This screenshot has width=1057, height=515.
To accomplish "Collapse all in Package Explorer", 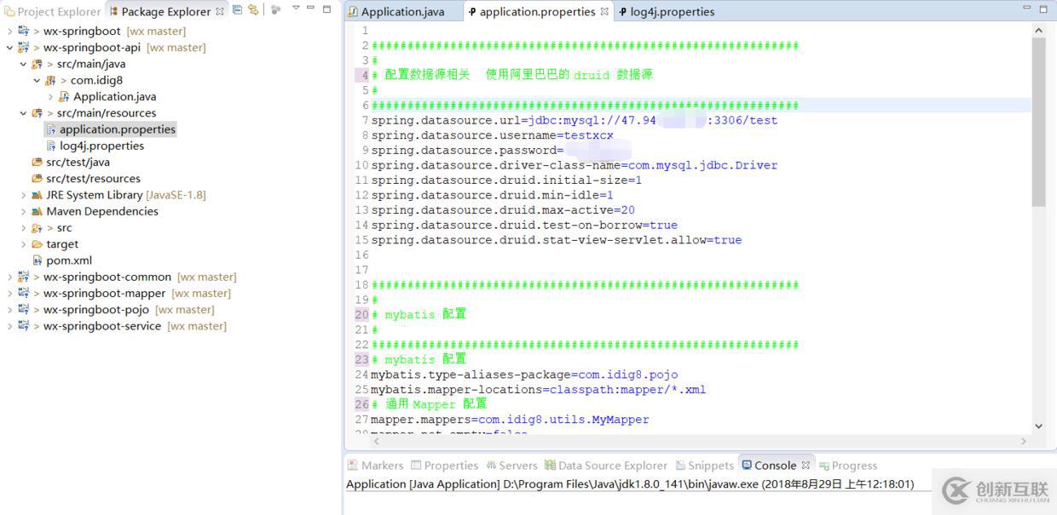I will (238, 10).
